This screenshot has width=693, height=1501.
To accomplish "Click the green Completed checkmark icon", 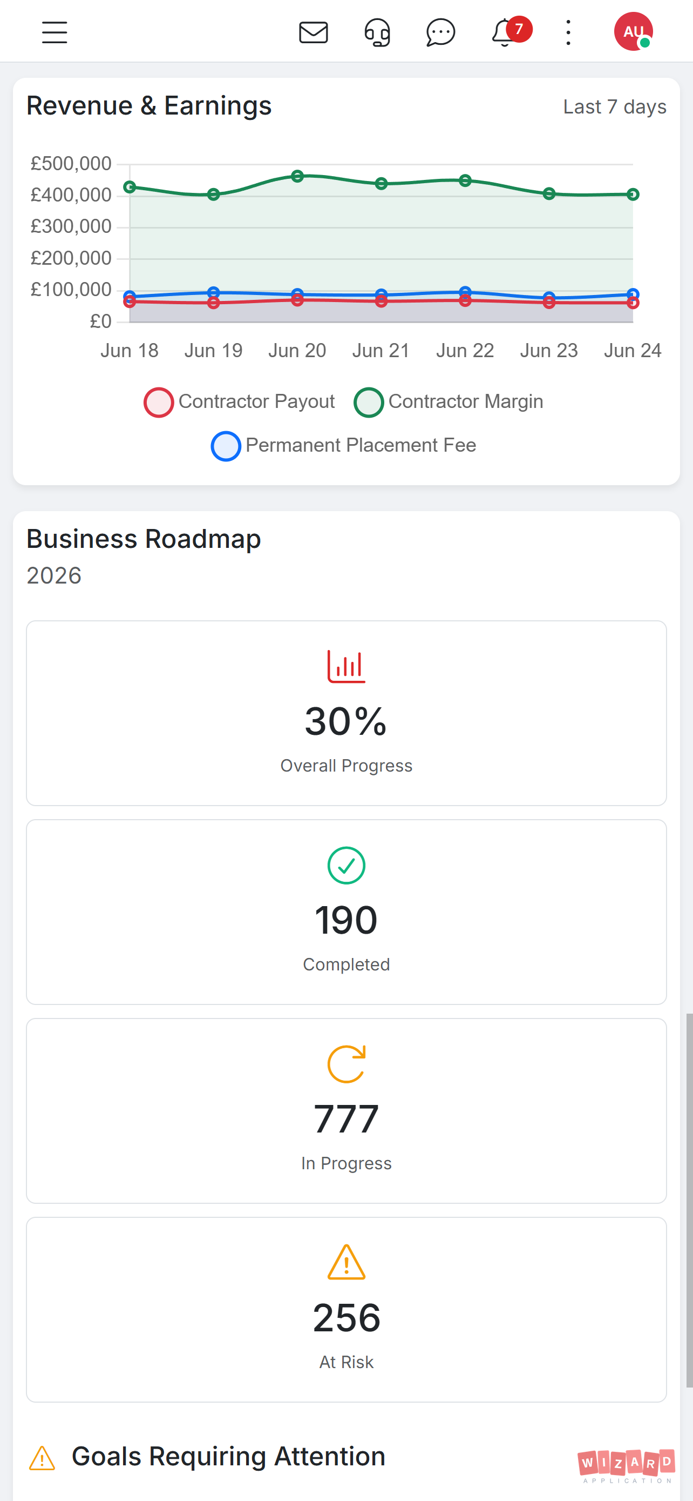I will 346,865.
